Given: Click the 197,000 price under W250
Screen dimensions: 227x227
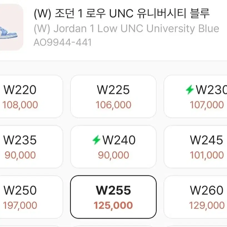Looking at the screenshot, I should (x=20, y=205).
